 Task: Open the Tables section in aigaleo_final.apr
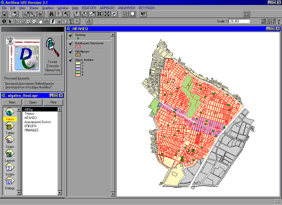point(10,126)
